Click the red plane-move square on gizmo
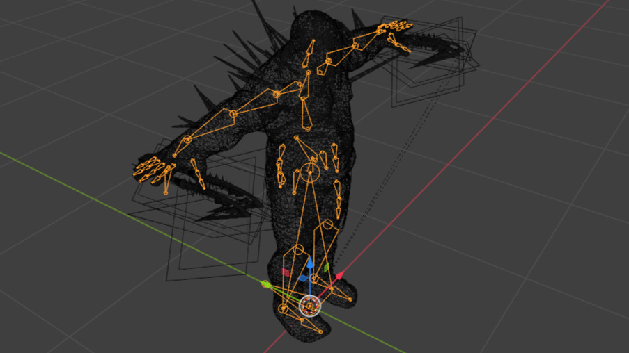629x353 pixels. [286, 272]
